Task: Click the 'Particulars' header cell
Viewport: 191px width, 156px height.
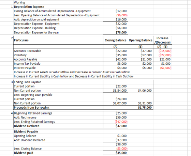Action: pos(21,40)
